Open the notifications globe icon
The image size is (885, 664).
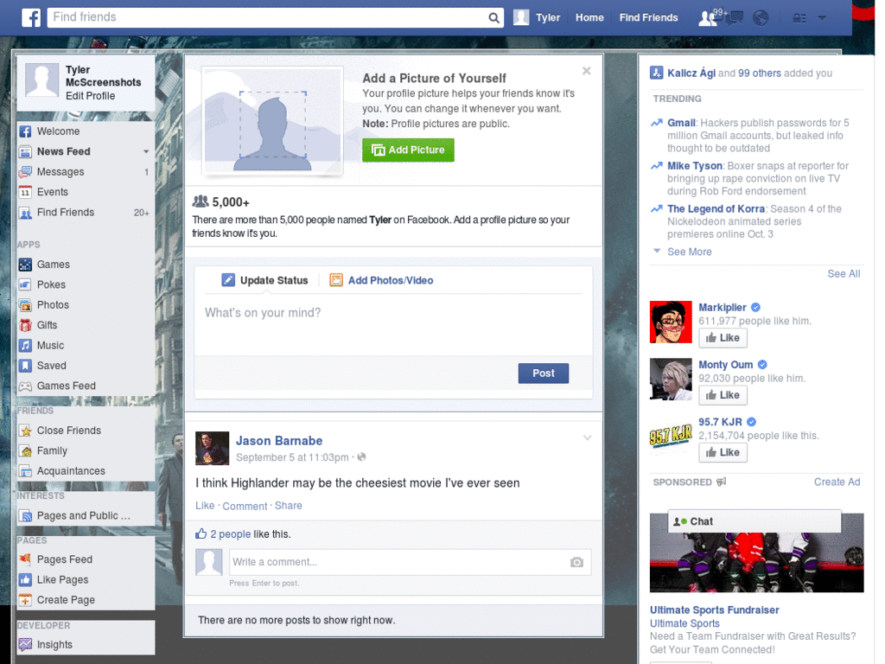point(761,18)
